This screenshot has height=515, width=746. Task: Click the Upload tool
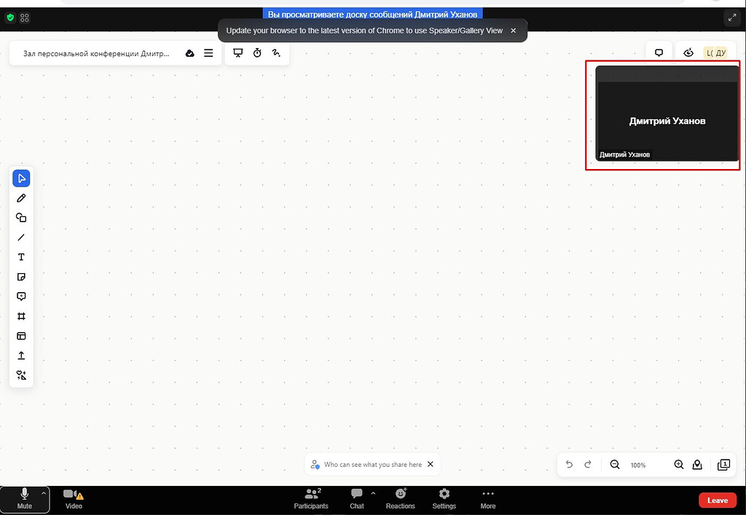[21, 355]
